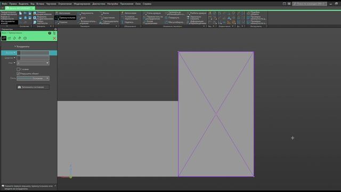Click Вырезать выдавливанием icon
The image size is (341, 192).
(x=35, y=18)
